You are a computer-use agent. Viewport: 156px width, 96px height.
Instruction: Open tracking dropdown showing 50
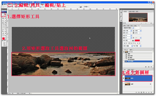point(131,38)
